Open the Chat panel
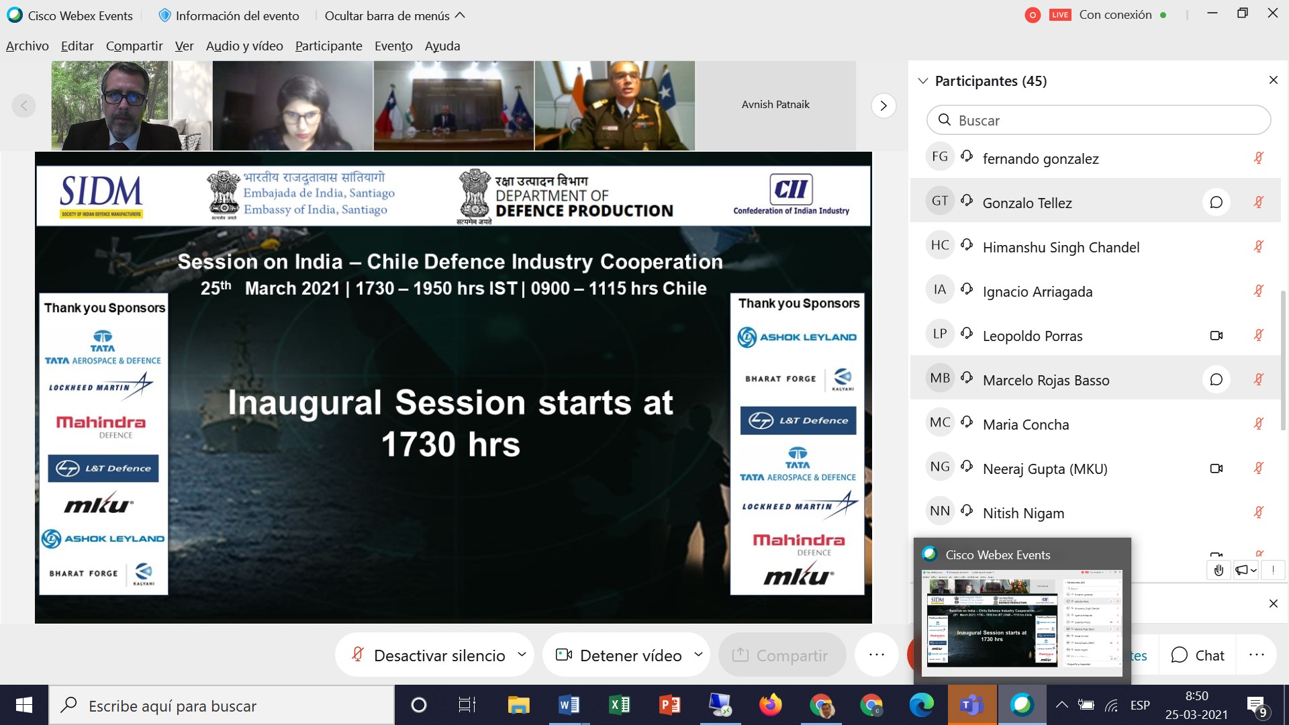 point(1198,655)
